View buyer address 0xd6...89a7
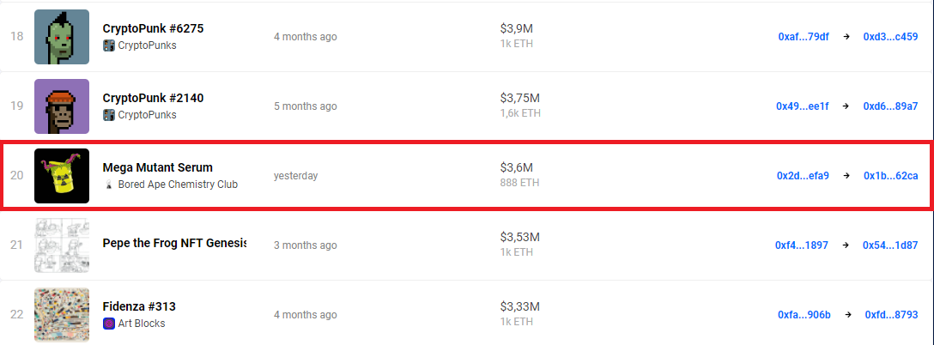The height and width of the screenshot is (345, 934). click(x=890, y=106)
